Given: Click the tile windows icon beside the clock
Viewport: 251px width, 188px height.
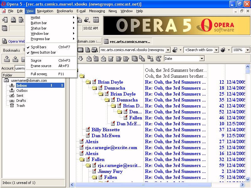Looking at the screenshot, I should point(96,20).
